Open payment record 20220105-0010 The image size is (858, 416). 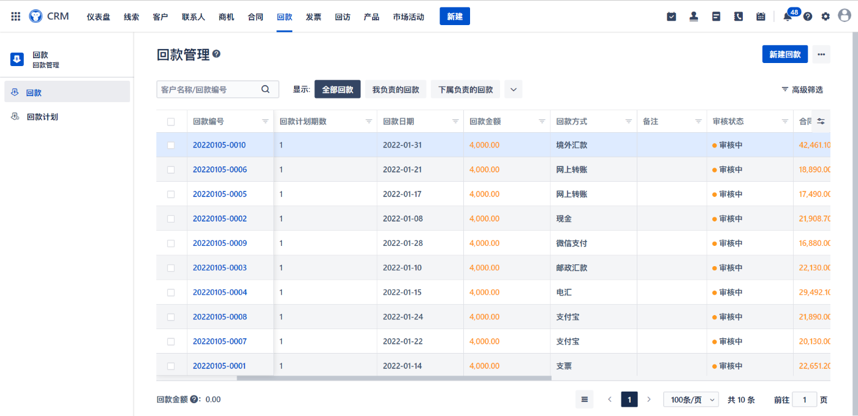point(219,145)
